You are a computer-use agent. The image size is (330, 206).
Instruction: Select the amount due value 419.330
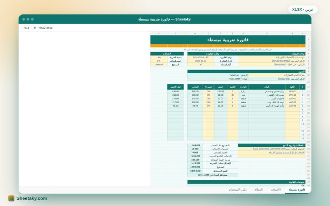coord(195,171)
